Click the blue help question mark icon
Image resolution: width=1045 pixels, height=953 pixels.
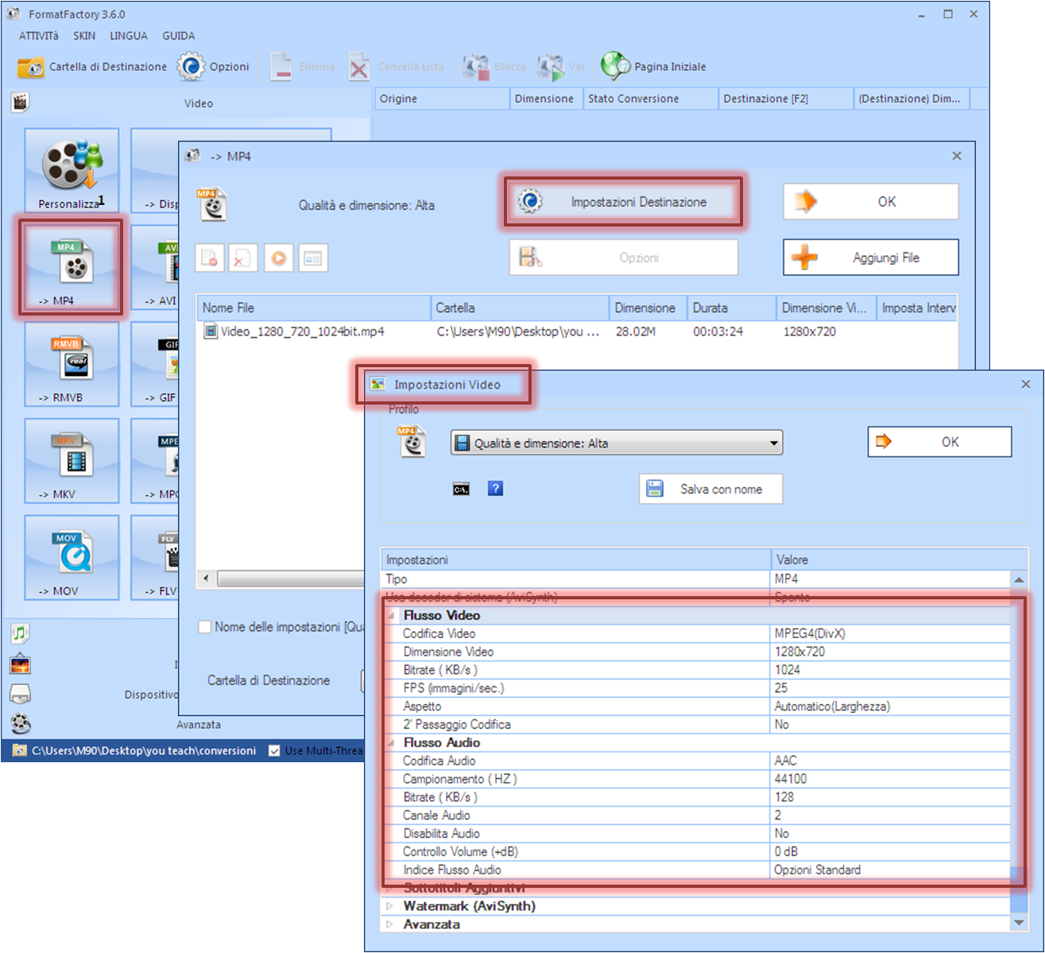495,489
